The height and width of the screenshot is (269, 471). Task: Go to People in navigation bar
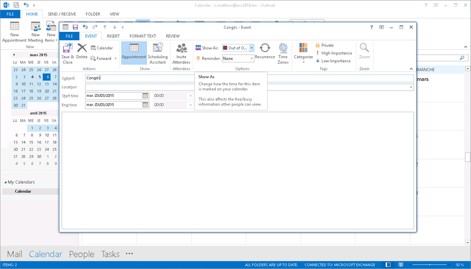[x=81, y=254]
